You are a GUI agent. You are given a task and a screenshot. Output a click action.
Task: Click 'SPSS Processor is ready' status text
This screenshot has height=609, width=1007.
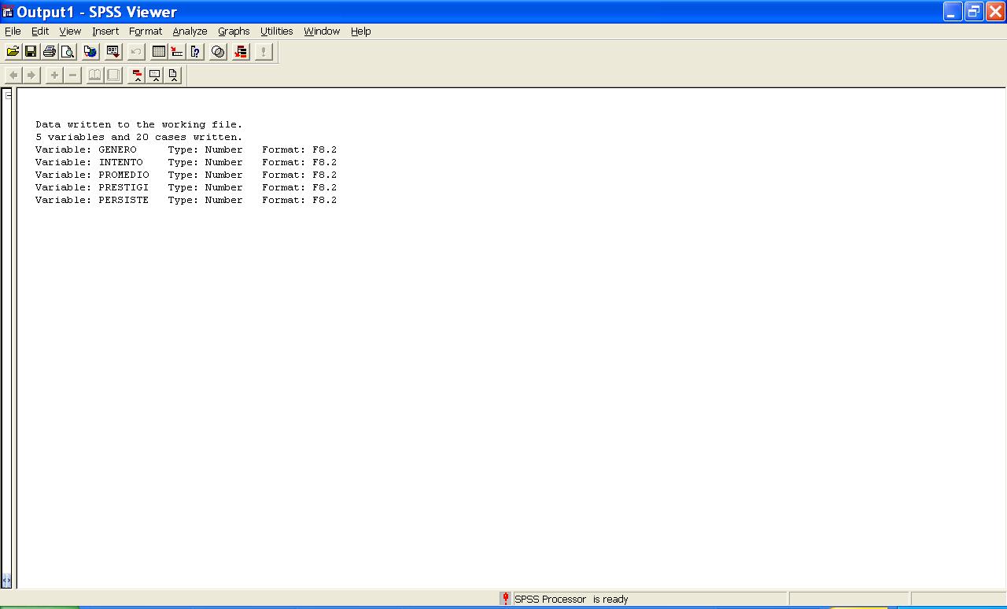coord(571,599)
